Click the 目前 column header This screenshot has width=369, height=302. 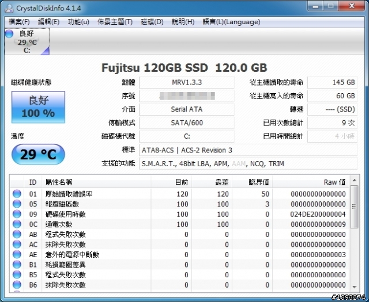[171, 182]
